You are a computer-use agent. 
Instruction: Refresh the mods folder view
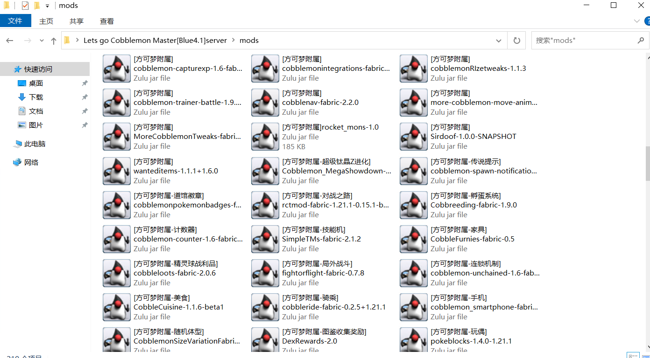(517, 41)
